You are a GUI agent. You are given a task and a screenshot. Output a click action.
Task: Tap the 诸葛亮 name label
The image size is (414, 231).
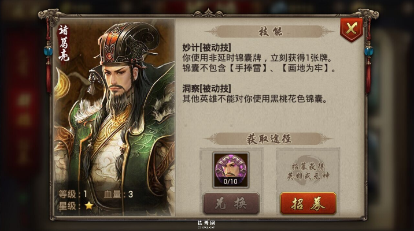[x=64, y=43]
